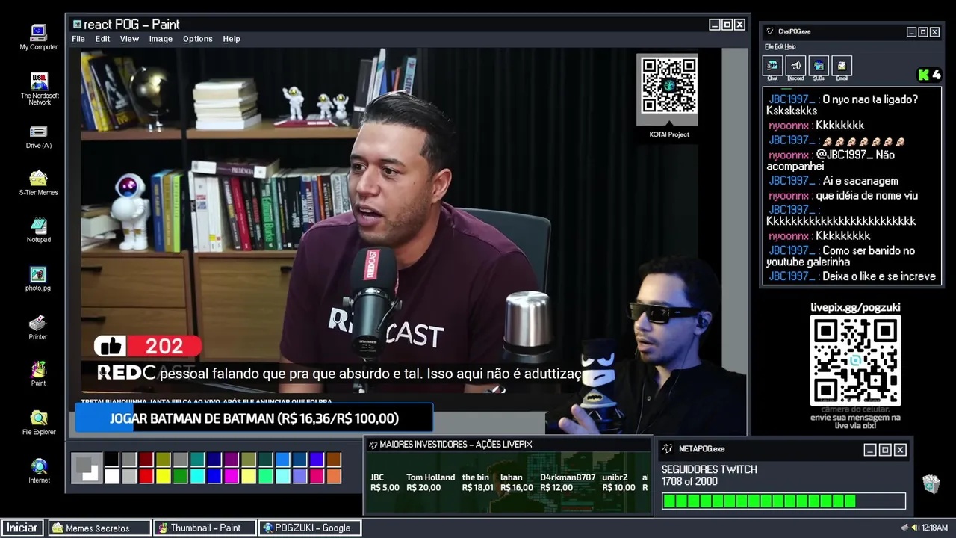Click the JOGAR BATMAN DE BATMAN goal bar

(x=254, y=418)
